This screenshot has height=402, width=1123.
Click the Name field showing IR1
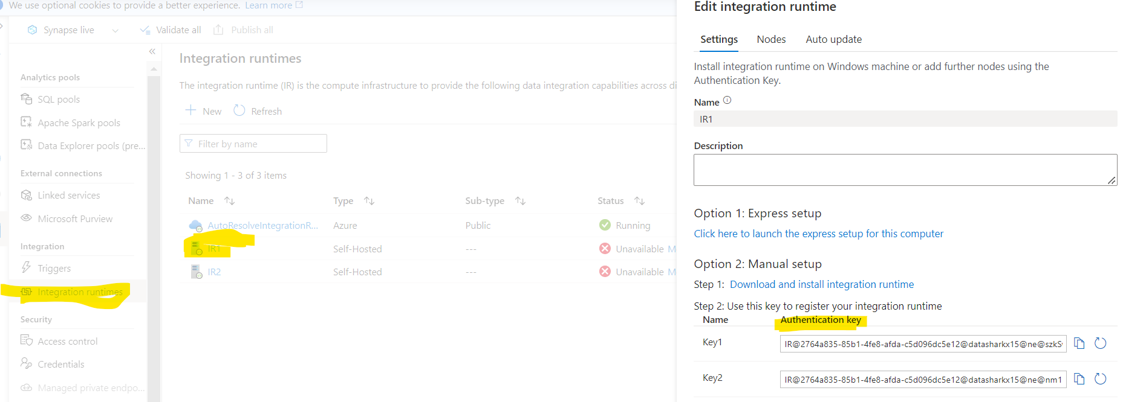coord(905,119)
